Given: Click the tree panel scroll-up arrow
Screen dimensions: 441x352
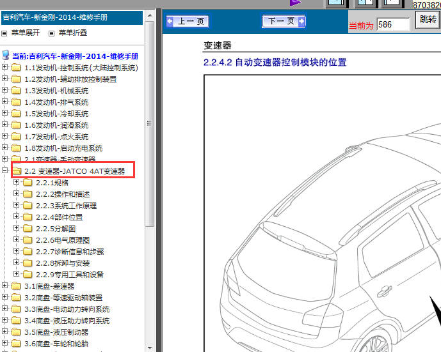Looking at the screenshot, I should coord(150,16).
